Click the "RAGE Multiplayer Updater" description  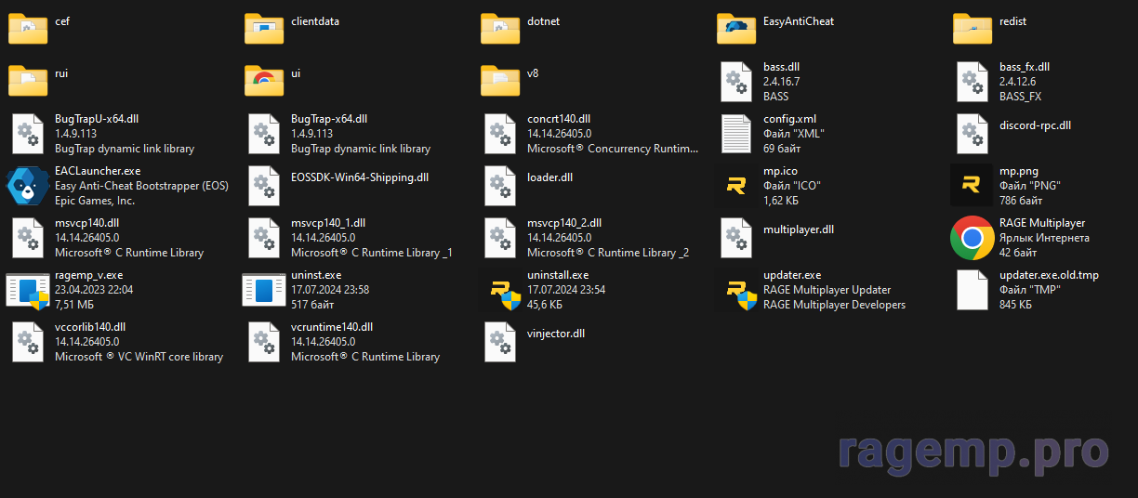click(827, 290)
